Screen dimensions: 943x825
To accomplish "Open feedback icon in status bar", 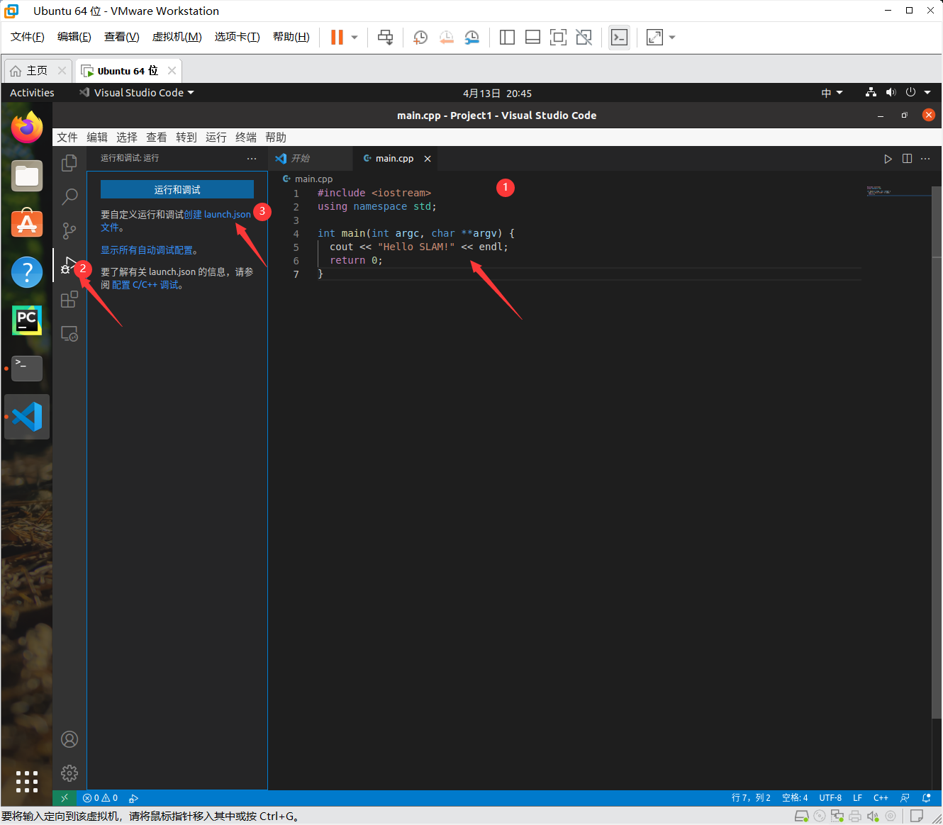I will coord(905,798).
